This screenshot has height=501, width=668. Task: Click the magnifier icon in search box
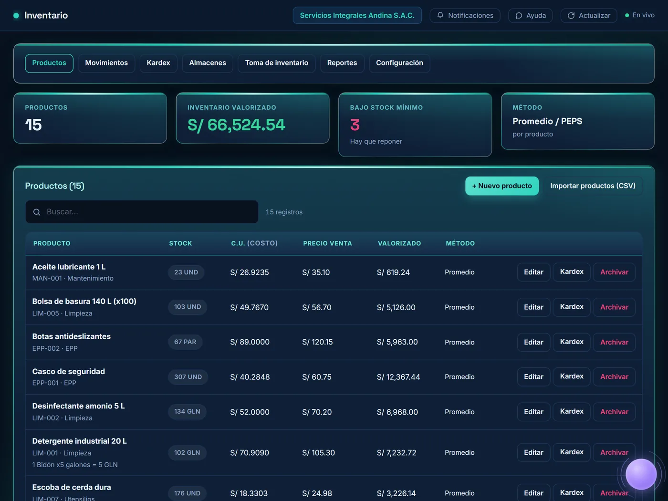(x=37, y=212)
